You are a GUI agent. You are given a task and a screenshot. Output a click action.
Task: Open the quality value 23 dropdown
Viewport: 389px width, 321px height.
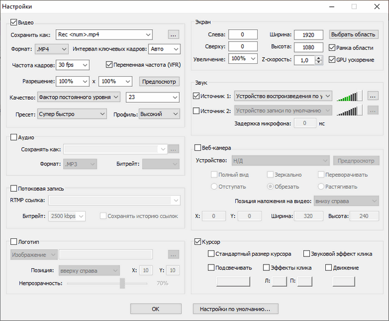(x=153, y=97)
